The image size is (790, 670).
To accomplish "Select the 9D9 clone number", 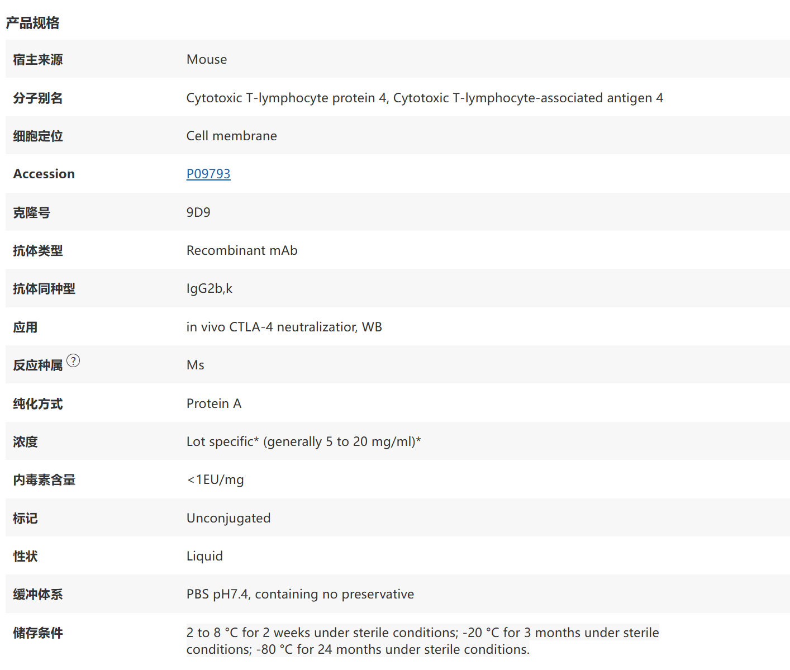I will coord(198,212).
